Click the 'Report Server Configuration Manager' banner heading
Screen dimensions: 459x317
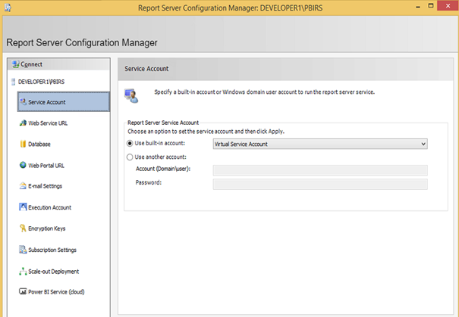click(82, 42)
